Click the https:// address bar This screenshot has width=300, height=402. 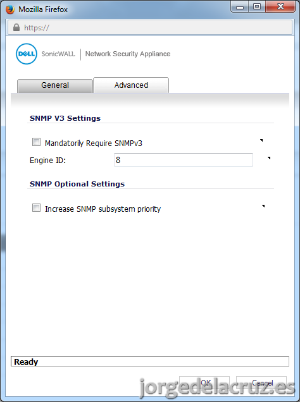(150, 27)
